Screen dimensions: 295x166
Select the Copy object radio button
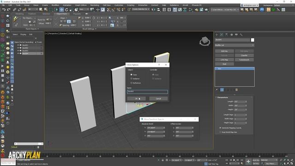pos(131,75)
